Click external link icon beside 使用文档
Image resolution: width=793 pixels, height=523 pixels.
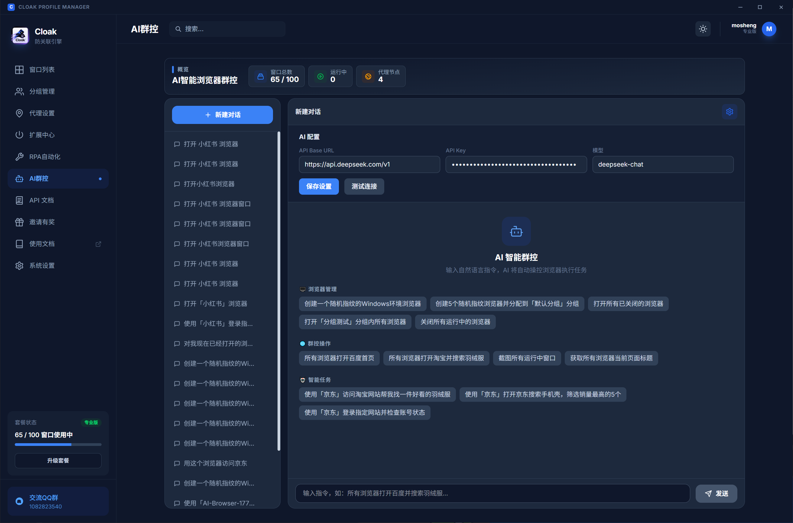98,244
